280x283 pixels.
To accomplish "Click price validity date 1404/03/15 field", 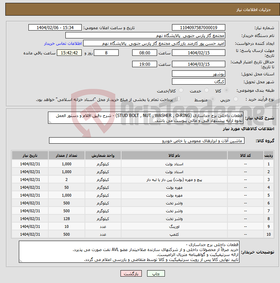I will [199, 64].
